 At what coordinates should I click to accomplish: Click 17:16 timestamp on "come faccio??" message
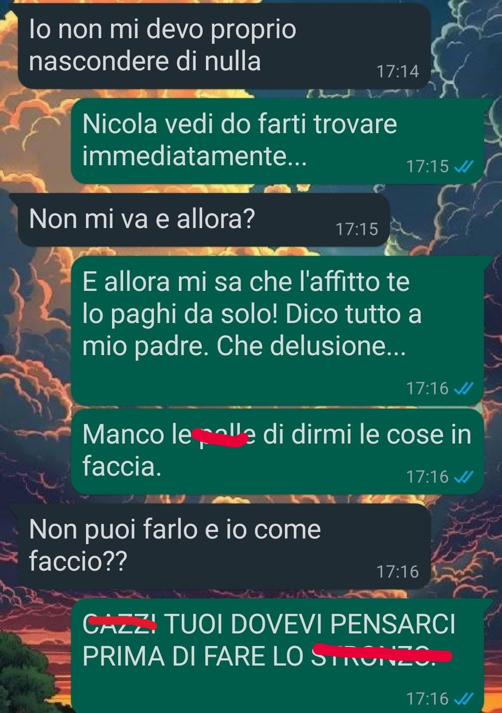tap(397, 572)
